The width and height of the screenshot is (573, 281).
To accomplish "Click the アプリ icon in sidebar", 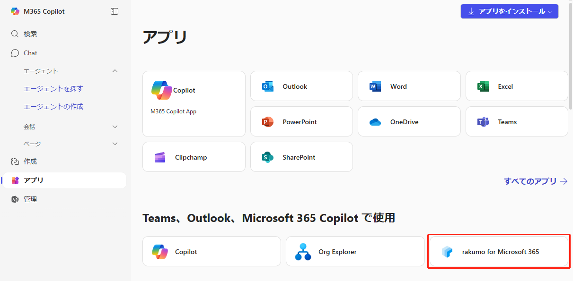I will pos(15,180).
